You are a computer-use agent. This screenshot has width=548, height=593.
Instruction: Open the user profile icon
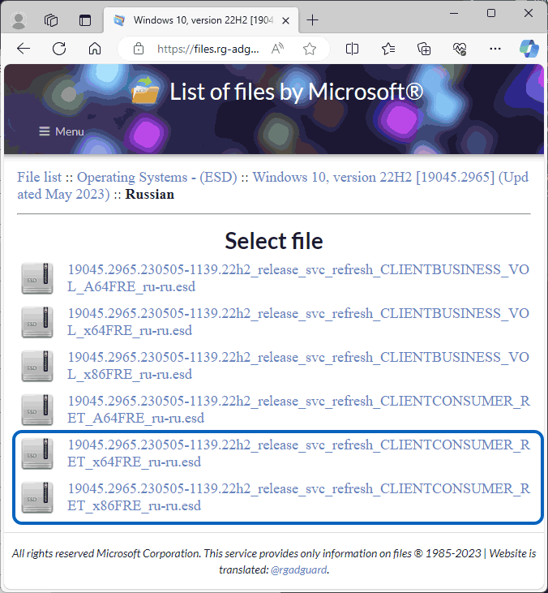[x=19, y=20]
